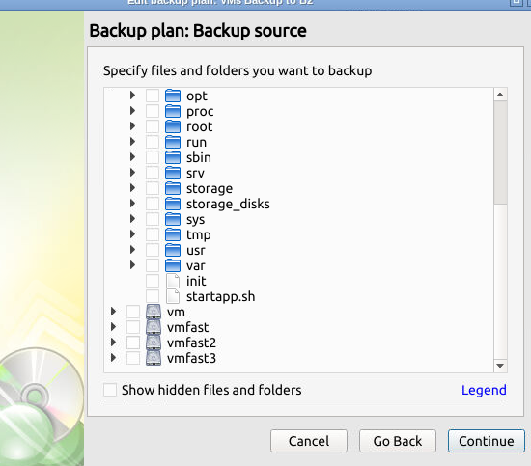Expand the var folder tree node

click(x=132, y=265)
